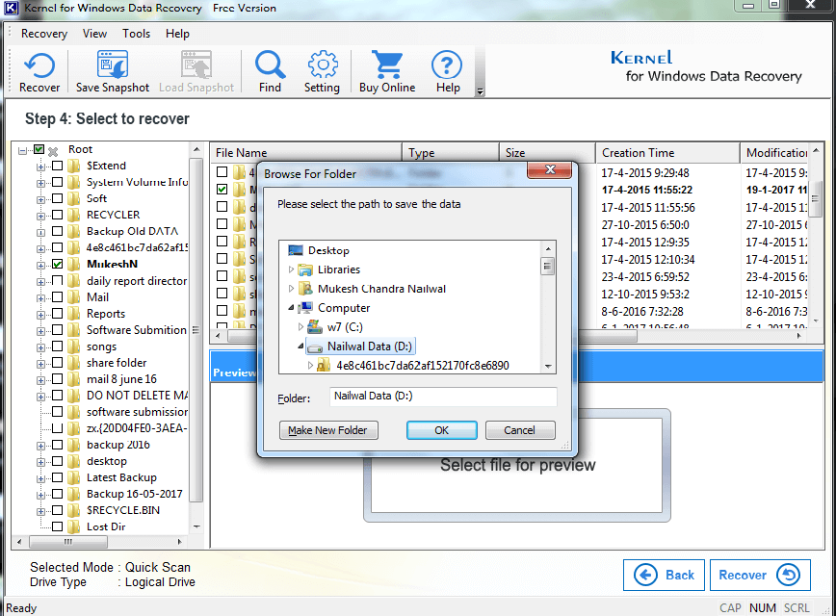Expand the Mail tree node
The height and width of the screenshot is (616, 836).
(x=40, y=298)
